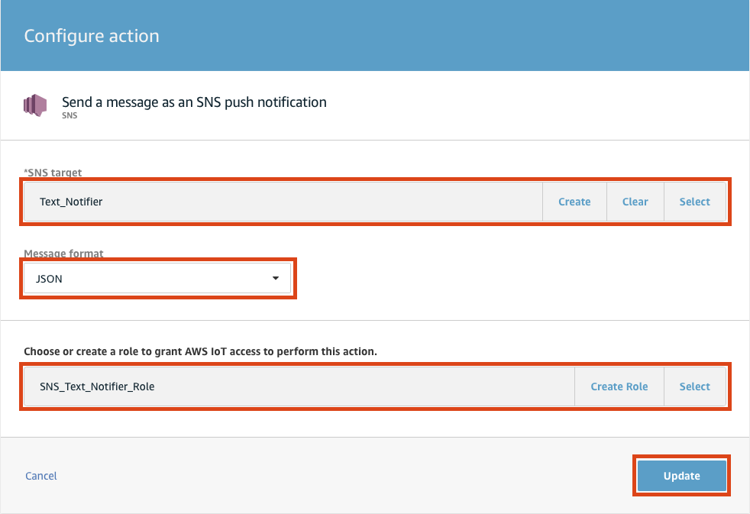750x514 pixels.
Task: Click the 'Configure action' header text
Action: pyautogui.click(x=92, y=36)
